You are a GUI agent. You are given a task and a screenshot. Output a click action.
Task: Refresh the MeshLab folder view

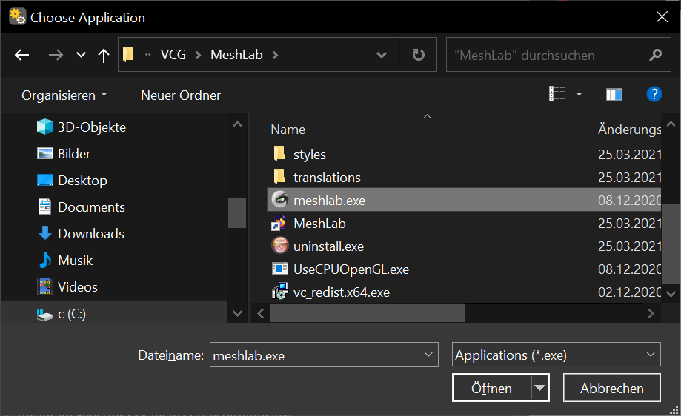click(418, 55)
